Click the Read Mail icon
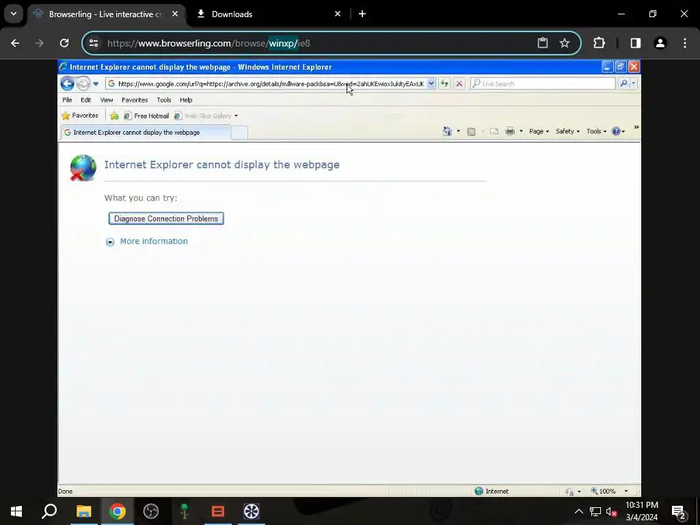Image resolution: width=700 pixels, height=525 pixels. pyautogui.click(x=494, y=131)
